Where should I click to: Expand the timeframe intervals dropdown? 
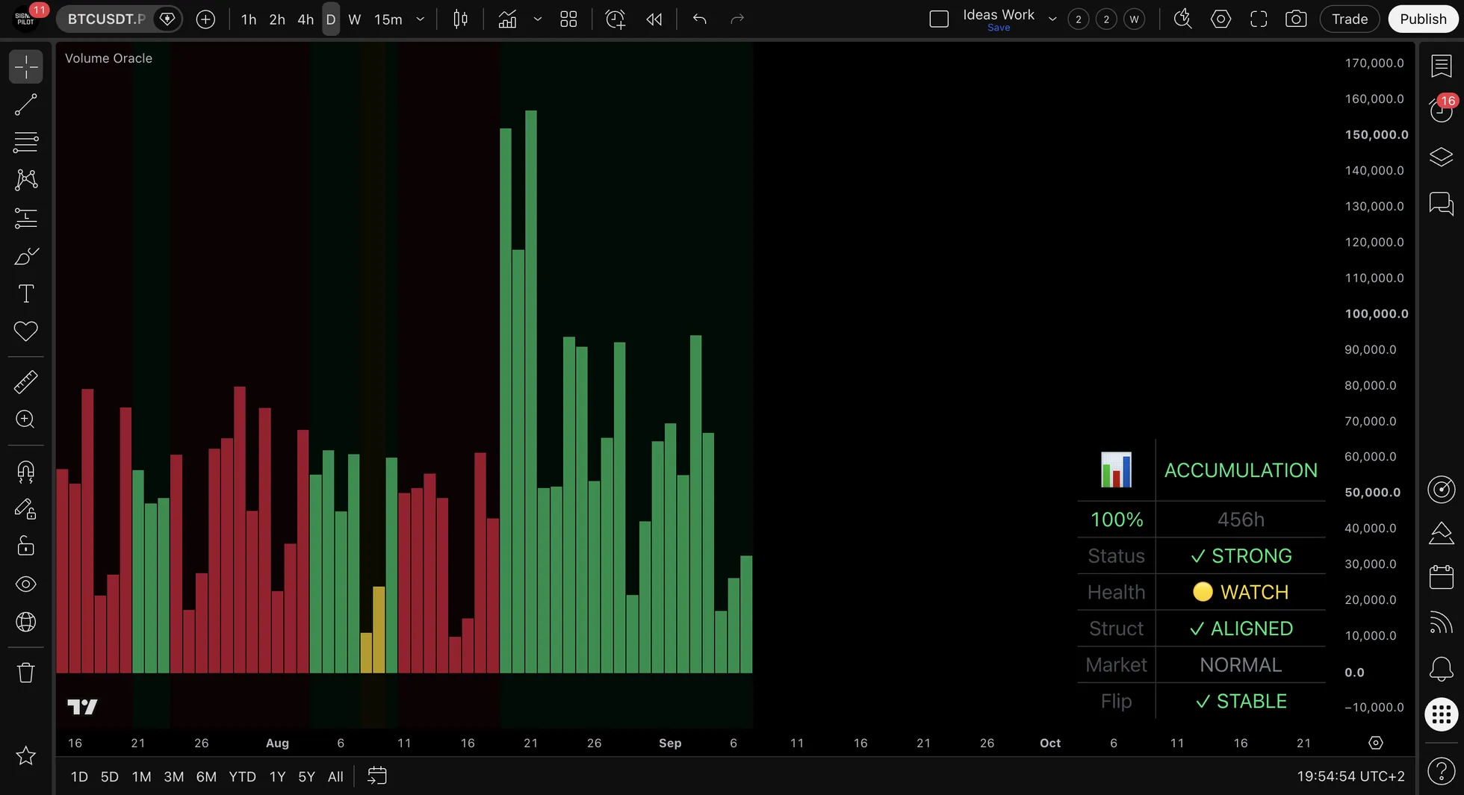[421, 19]
